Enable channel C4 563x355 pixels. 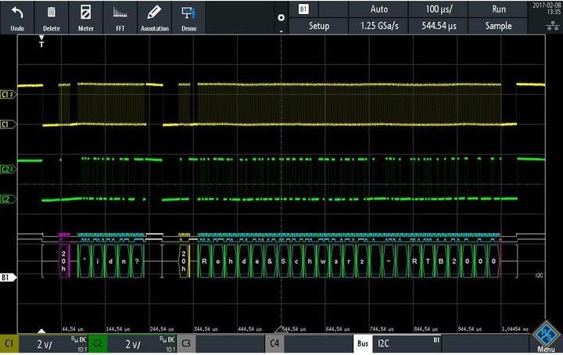274,344
